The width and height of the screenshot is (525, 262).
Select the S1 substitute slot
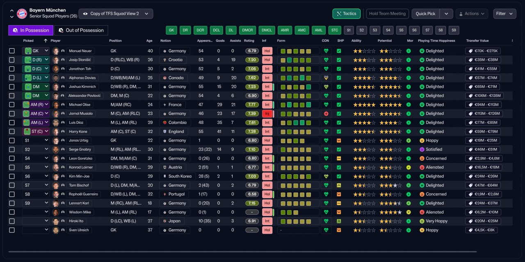(349, 30)
